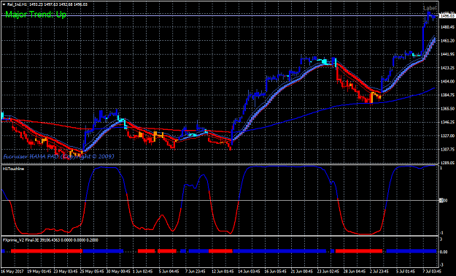This screenshot has height=276, width=456.
Task: Click the 1404.00 price level on the axis
Action: (447, 82)
